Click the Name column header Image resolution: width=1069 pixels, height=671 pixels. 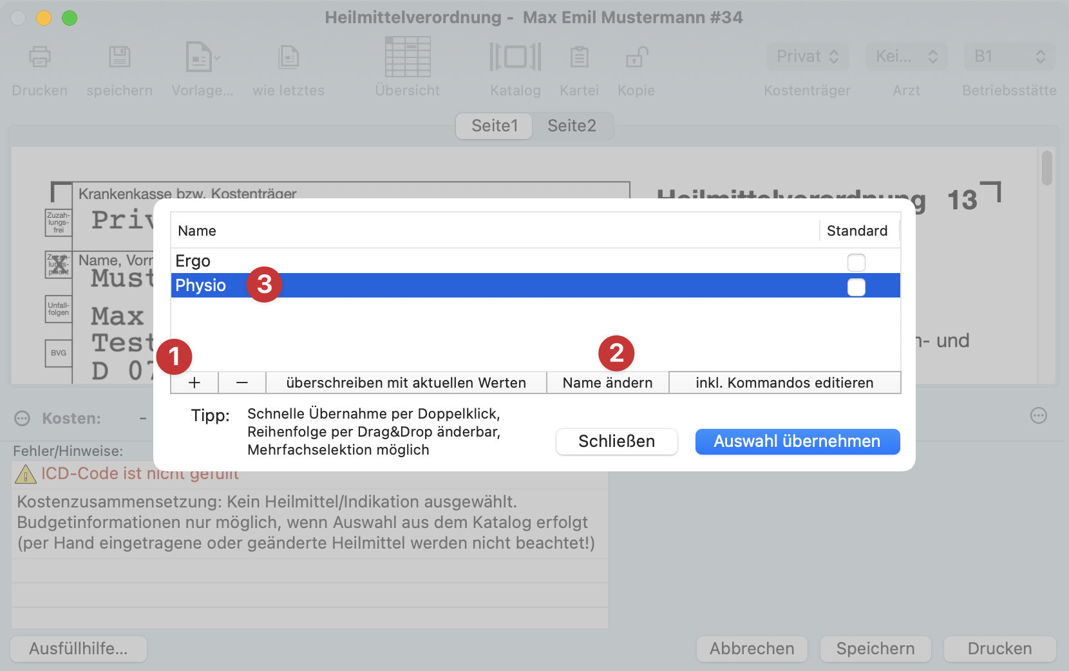tap(495, 231)
